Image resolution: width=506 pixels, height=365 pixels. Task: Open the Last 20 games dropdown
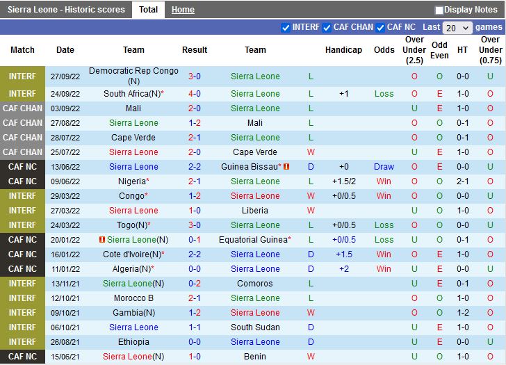tap(457, 28)
